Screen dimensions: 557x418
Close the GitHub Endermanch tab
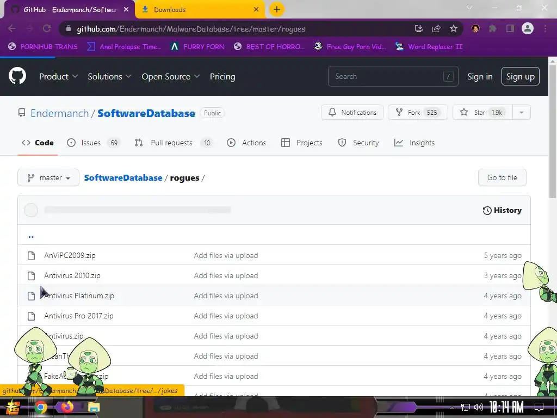[x=126, y=10]
